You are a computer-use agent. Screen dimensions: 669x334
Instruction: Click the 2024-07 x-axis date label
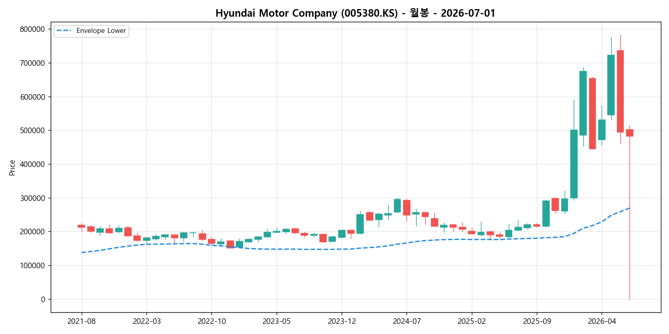tap(406, 321)
